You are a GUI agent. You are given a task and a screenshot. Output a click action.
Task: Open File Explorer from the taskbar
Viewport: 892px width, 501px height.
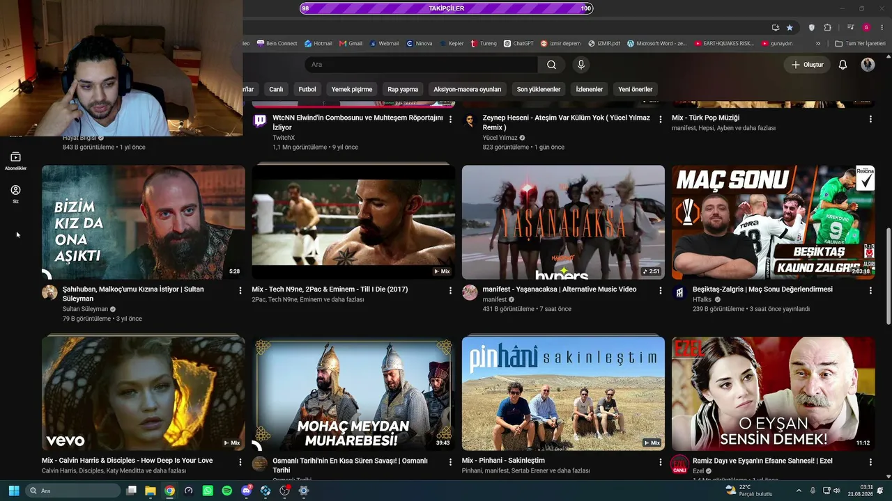pos(150,491)
